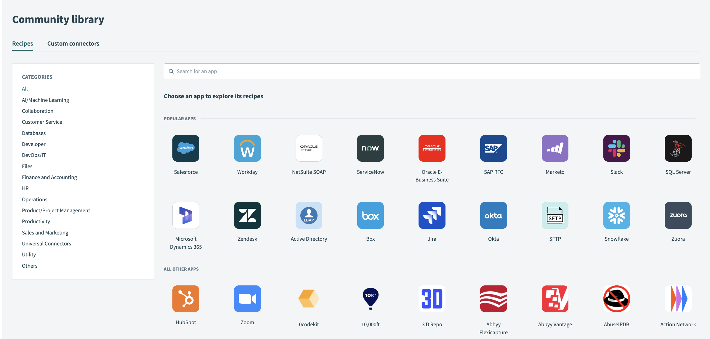710x339 pixels.
Task: Select the Finance and Accounting category
Action: (49, 177)
